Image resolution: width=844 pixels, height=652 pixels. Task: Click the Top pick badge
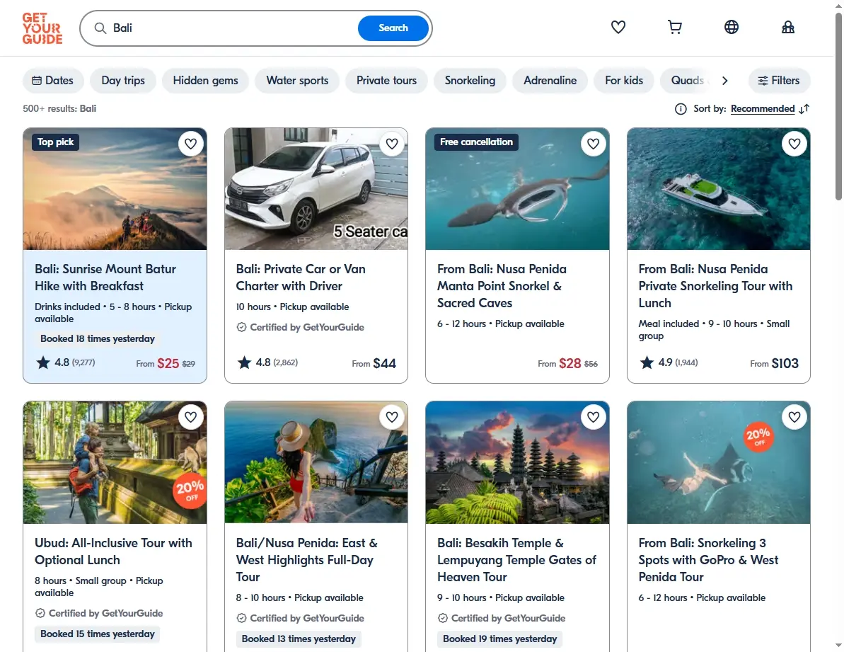click(55, 142)
